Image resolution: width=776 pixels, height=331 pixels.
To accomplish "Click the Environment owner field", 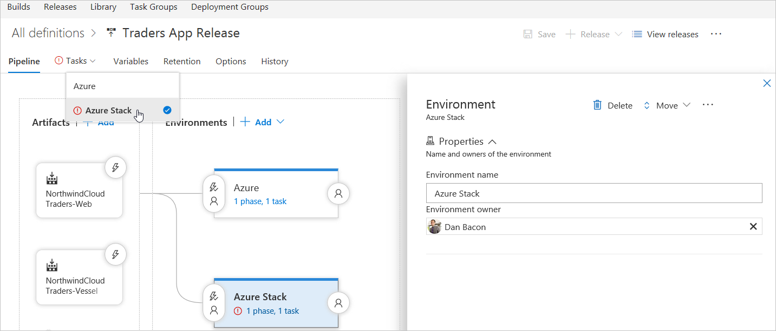I will click(x=594, y=227).
